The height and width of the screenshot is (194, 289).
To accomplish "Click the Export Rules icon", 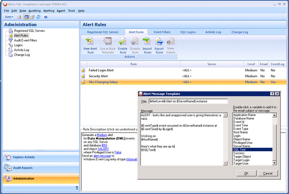I will pyautogui.click(x=159, y=41).
